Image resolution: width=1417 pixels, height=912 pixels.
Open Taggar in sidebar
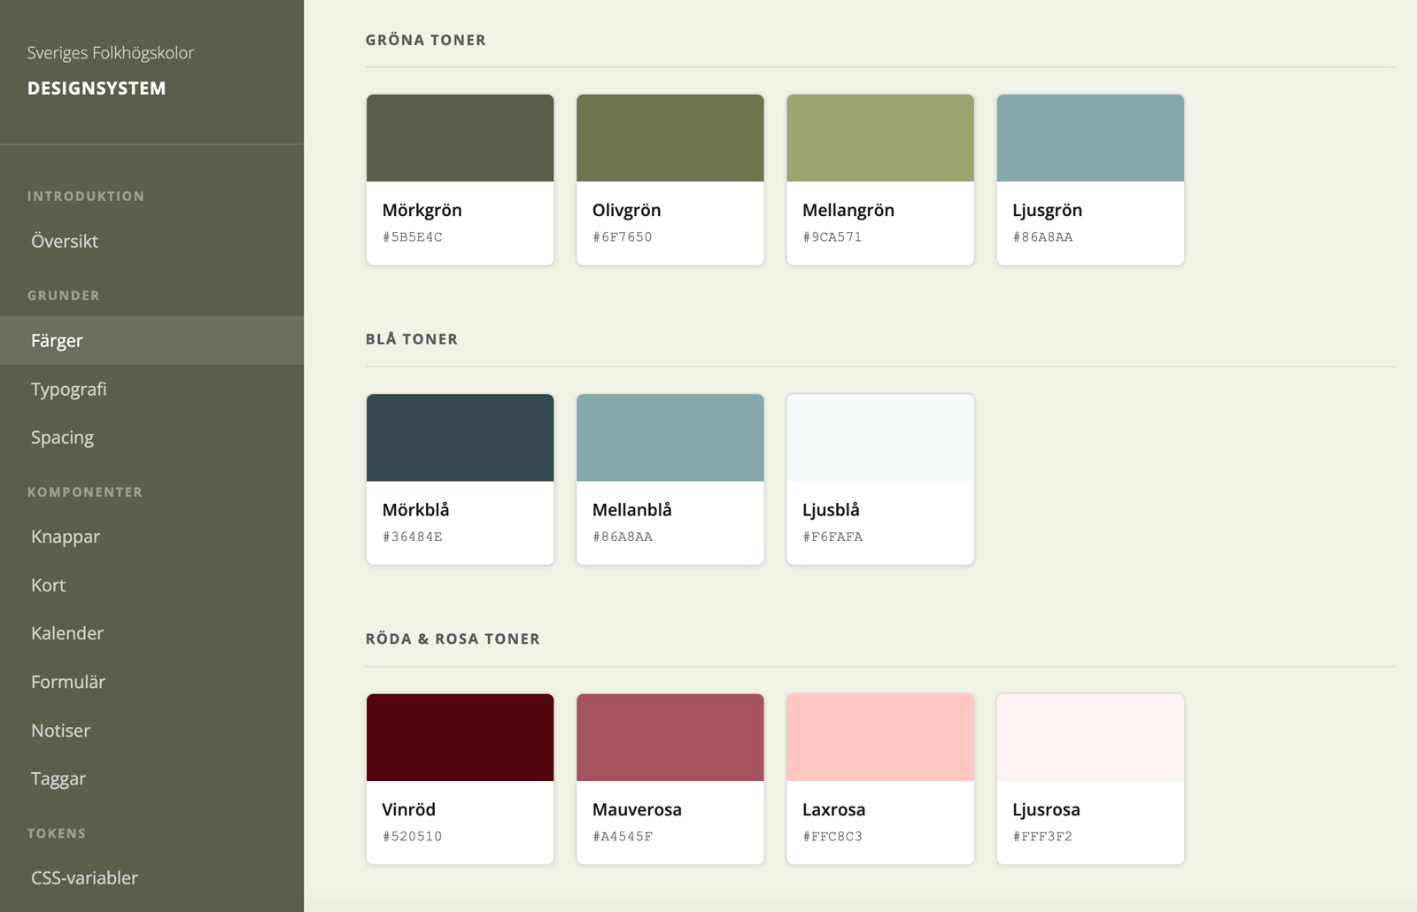coord(151,779)
